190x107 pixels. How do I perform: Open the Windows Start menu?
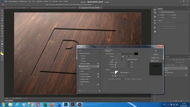point(3,104)
